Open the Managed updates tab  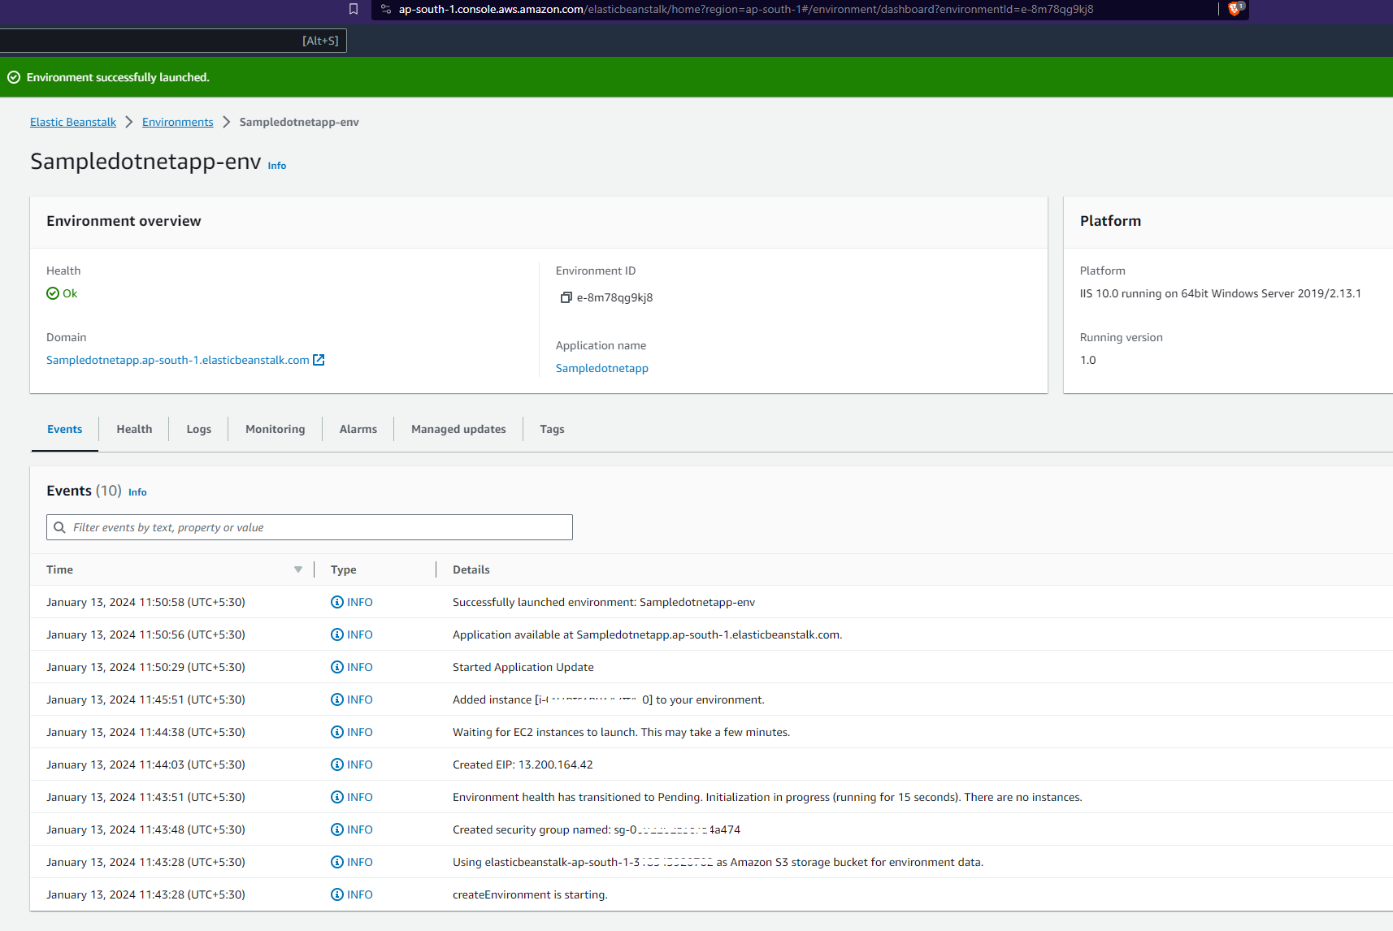(458, 429)
